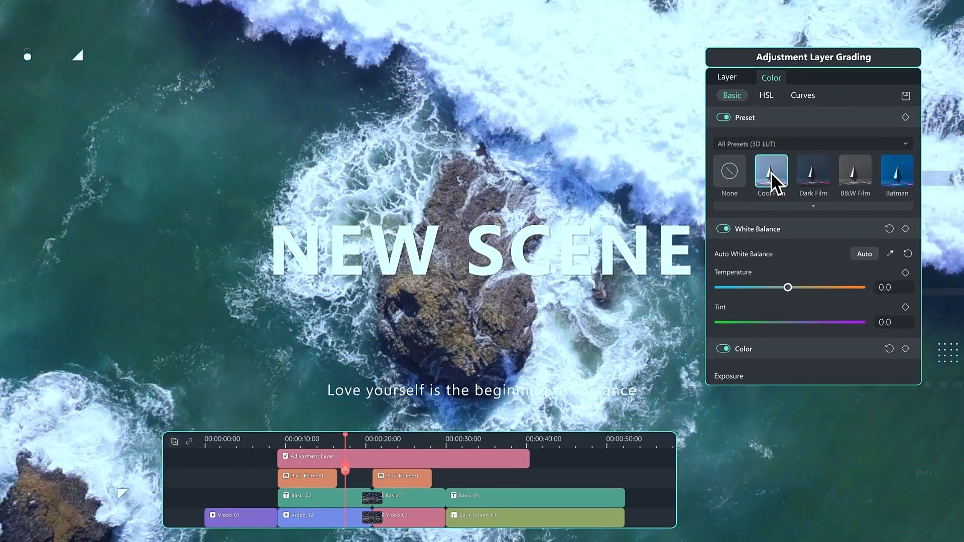Open the All Presets (3D LUT) dropdown
964x542 pixels.
click(x=813, y=144)
